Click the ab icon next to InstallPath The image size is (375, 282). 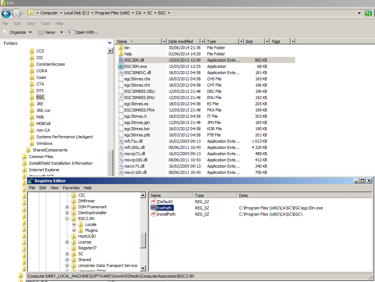[x=153, y=214]
